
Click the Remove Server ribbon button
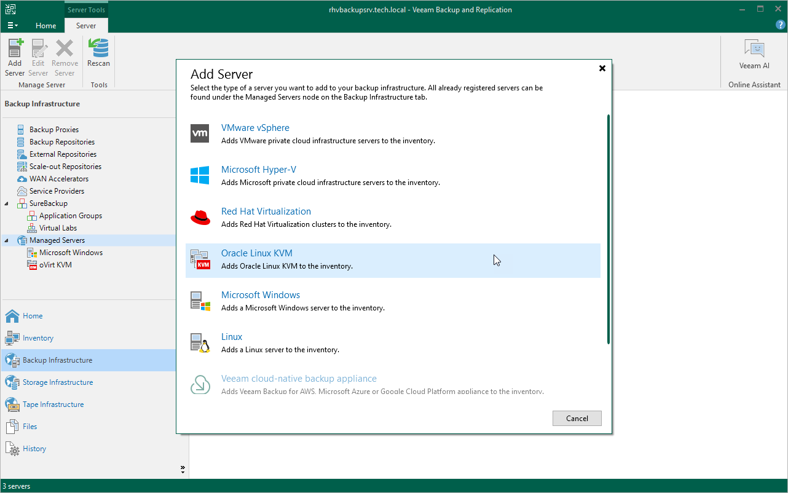[65, 58]
